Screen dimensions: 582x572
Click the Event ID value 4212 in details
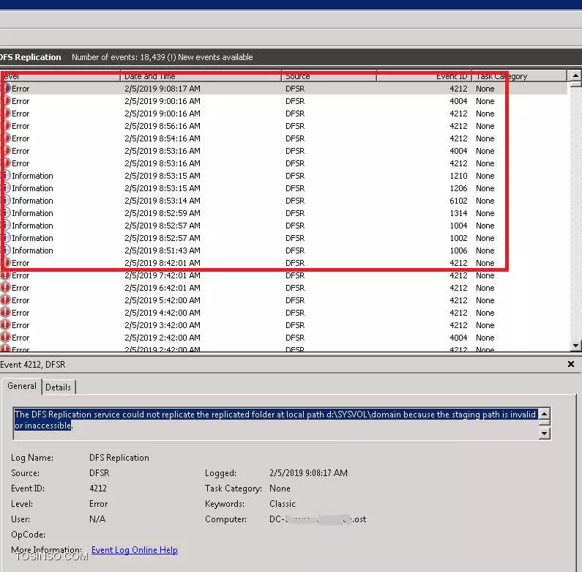tap(98, 489)
